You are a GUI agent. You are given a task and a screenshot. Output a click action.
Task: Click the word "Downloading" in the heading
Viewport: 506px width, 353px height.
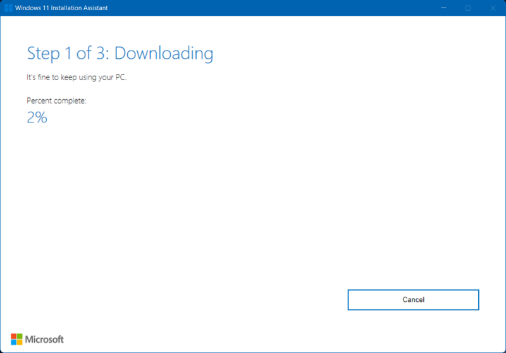[x=164, y=54]
